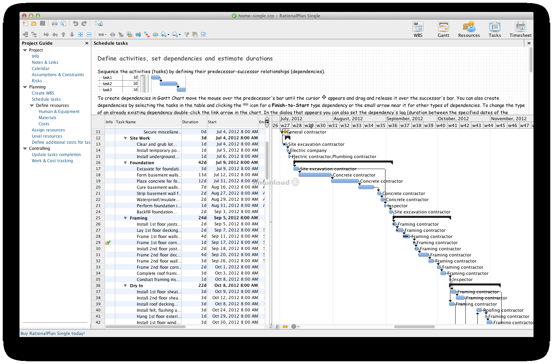Click task table horizontal scrollbar

point(145,327)
